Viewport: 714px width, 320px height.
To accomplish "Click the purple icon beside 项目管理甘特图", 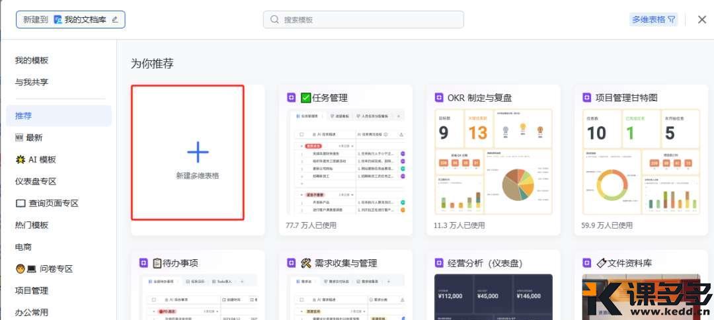I will point(587,97).
